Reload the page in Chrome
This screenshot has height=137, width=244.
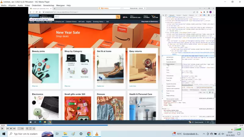[x=37, y=12]
